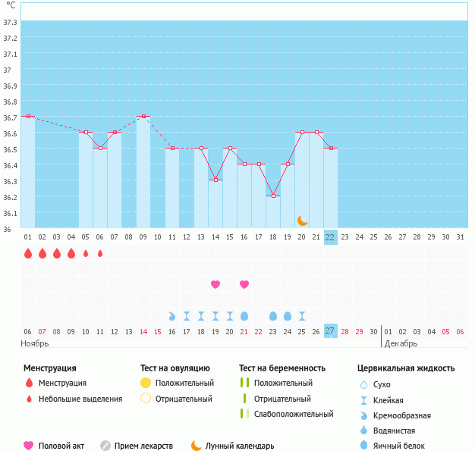Click the crescent moon icon in the chart
Screen dimensions: 475x451
(x=302, y=220)
